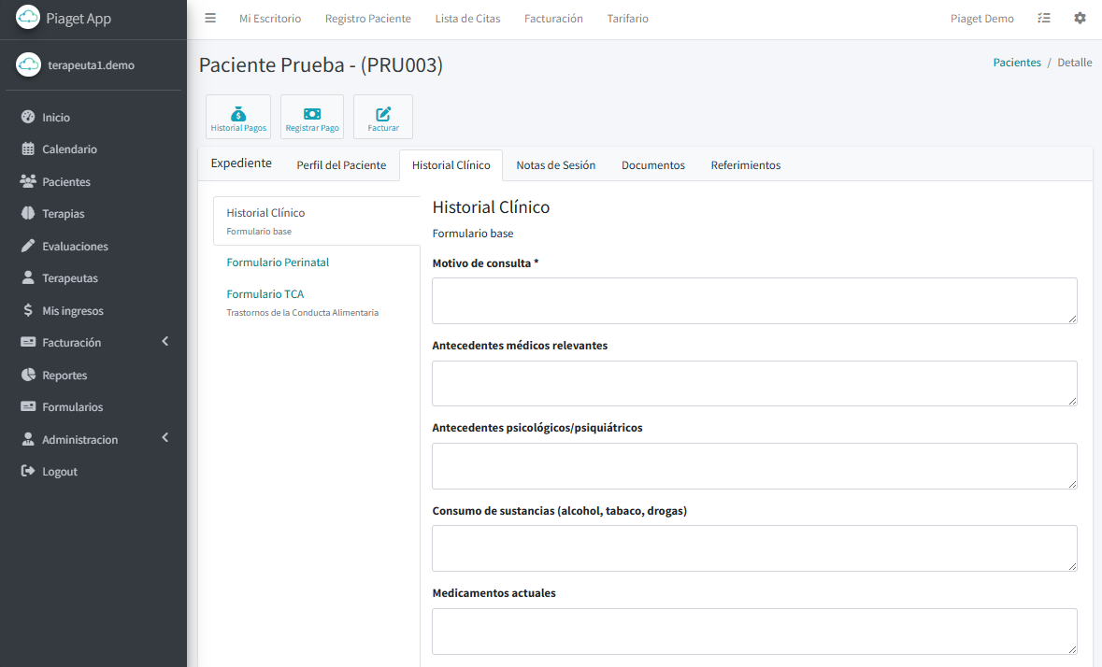Open Calendario from the sidebar
Viewport: 1102px width, 667px height.
[69, 149]
